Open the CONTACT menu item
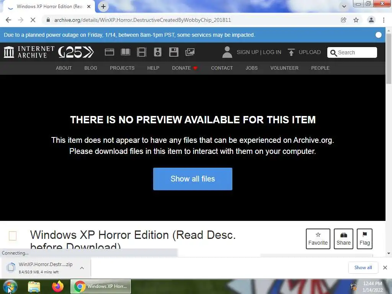Screen dimensions: 392x294 point(222,68)
